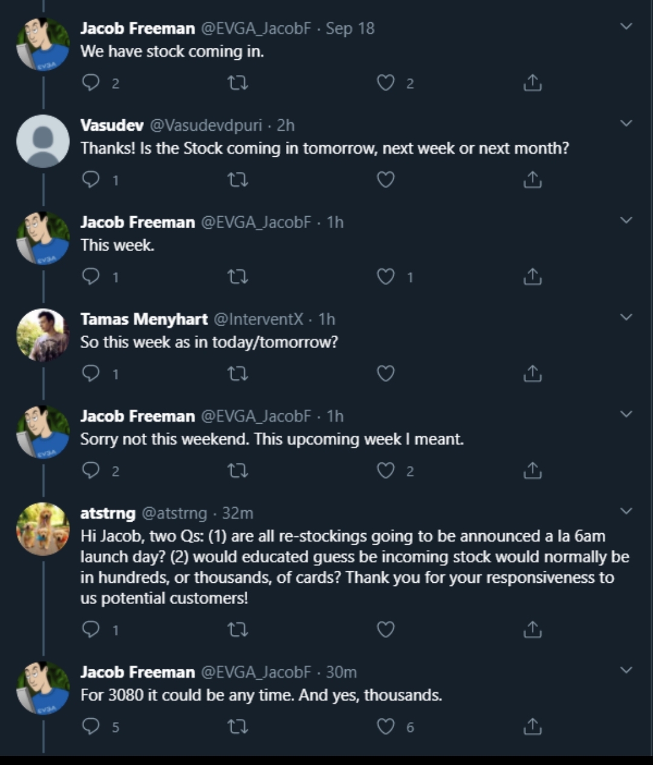Click atstrng's dog profile picture
Image resolution: width=653 pixels, height=765 pixels.
43,528
